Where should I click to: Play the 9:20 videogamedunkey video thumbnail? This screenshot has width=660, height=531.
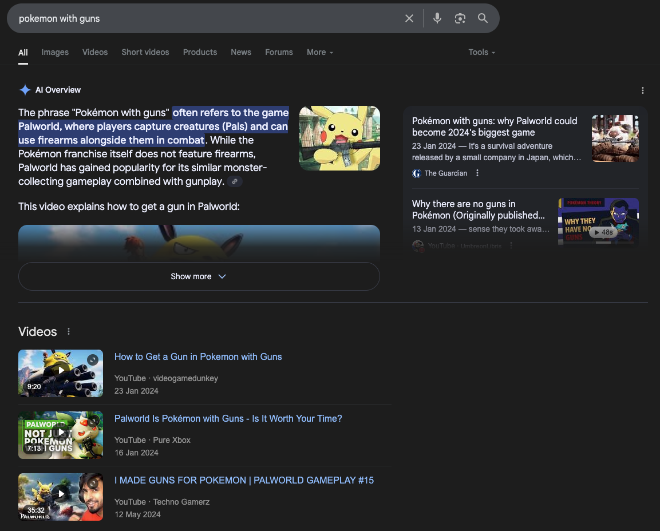coord(61,373)
